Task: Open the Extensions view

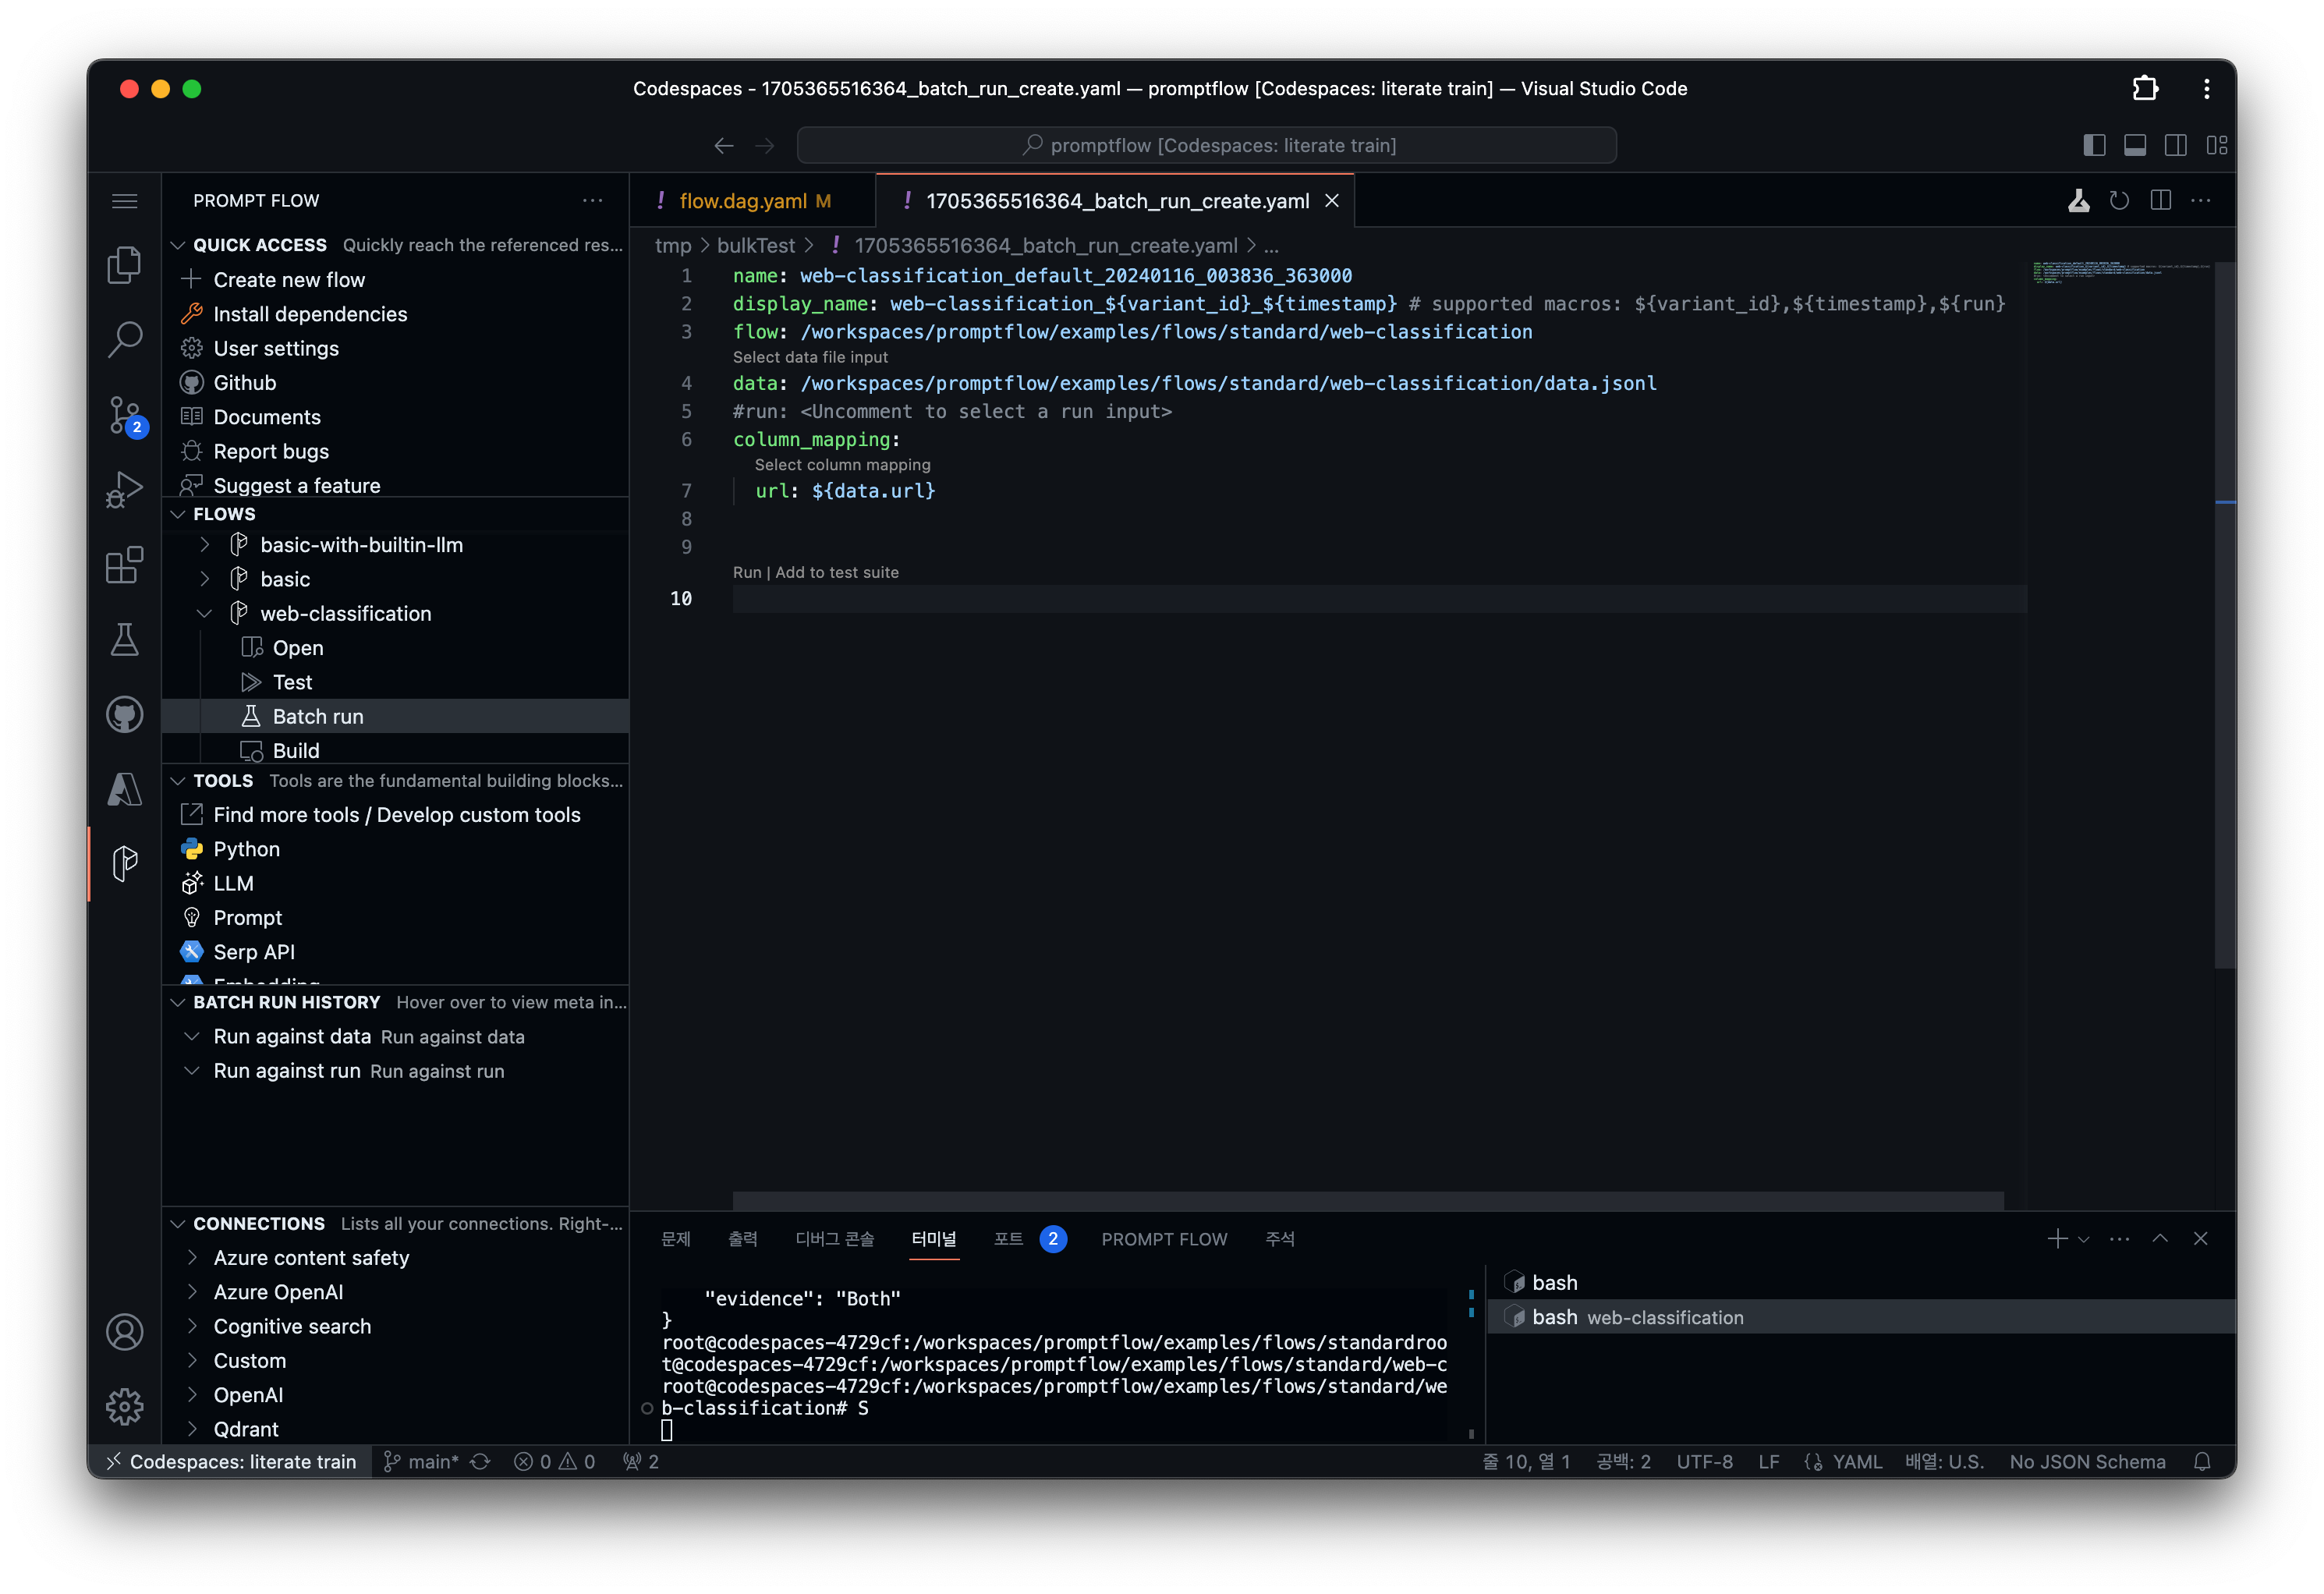Action: tap(124, 565)
